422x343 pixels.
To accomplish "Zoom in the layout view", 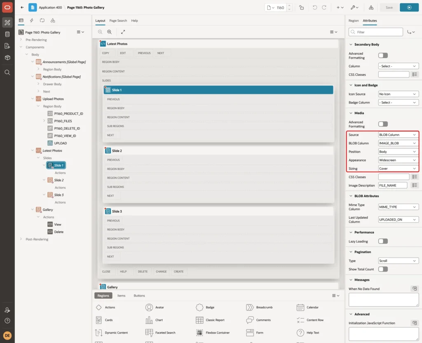I will (x=109, y=32).
